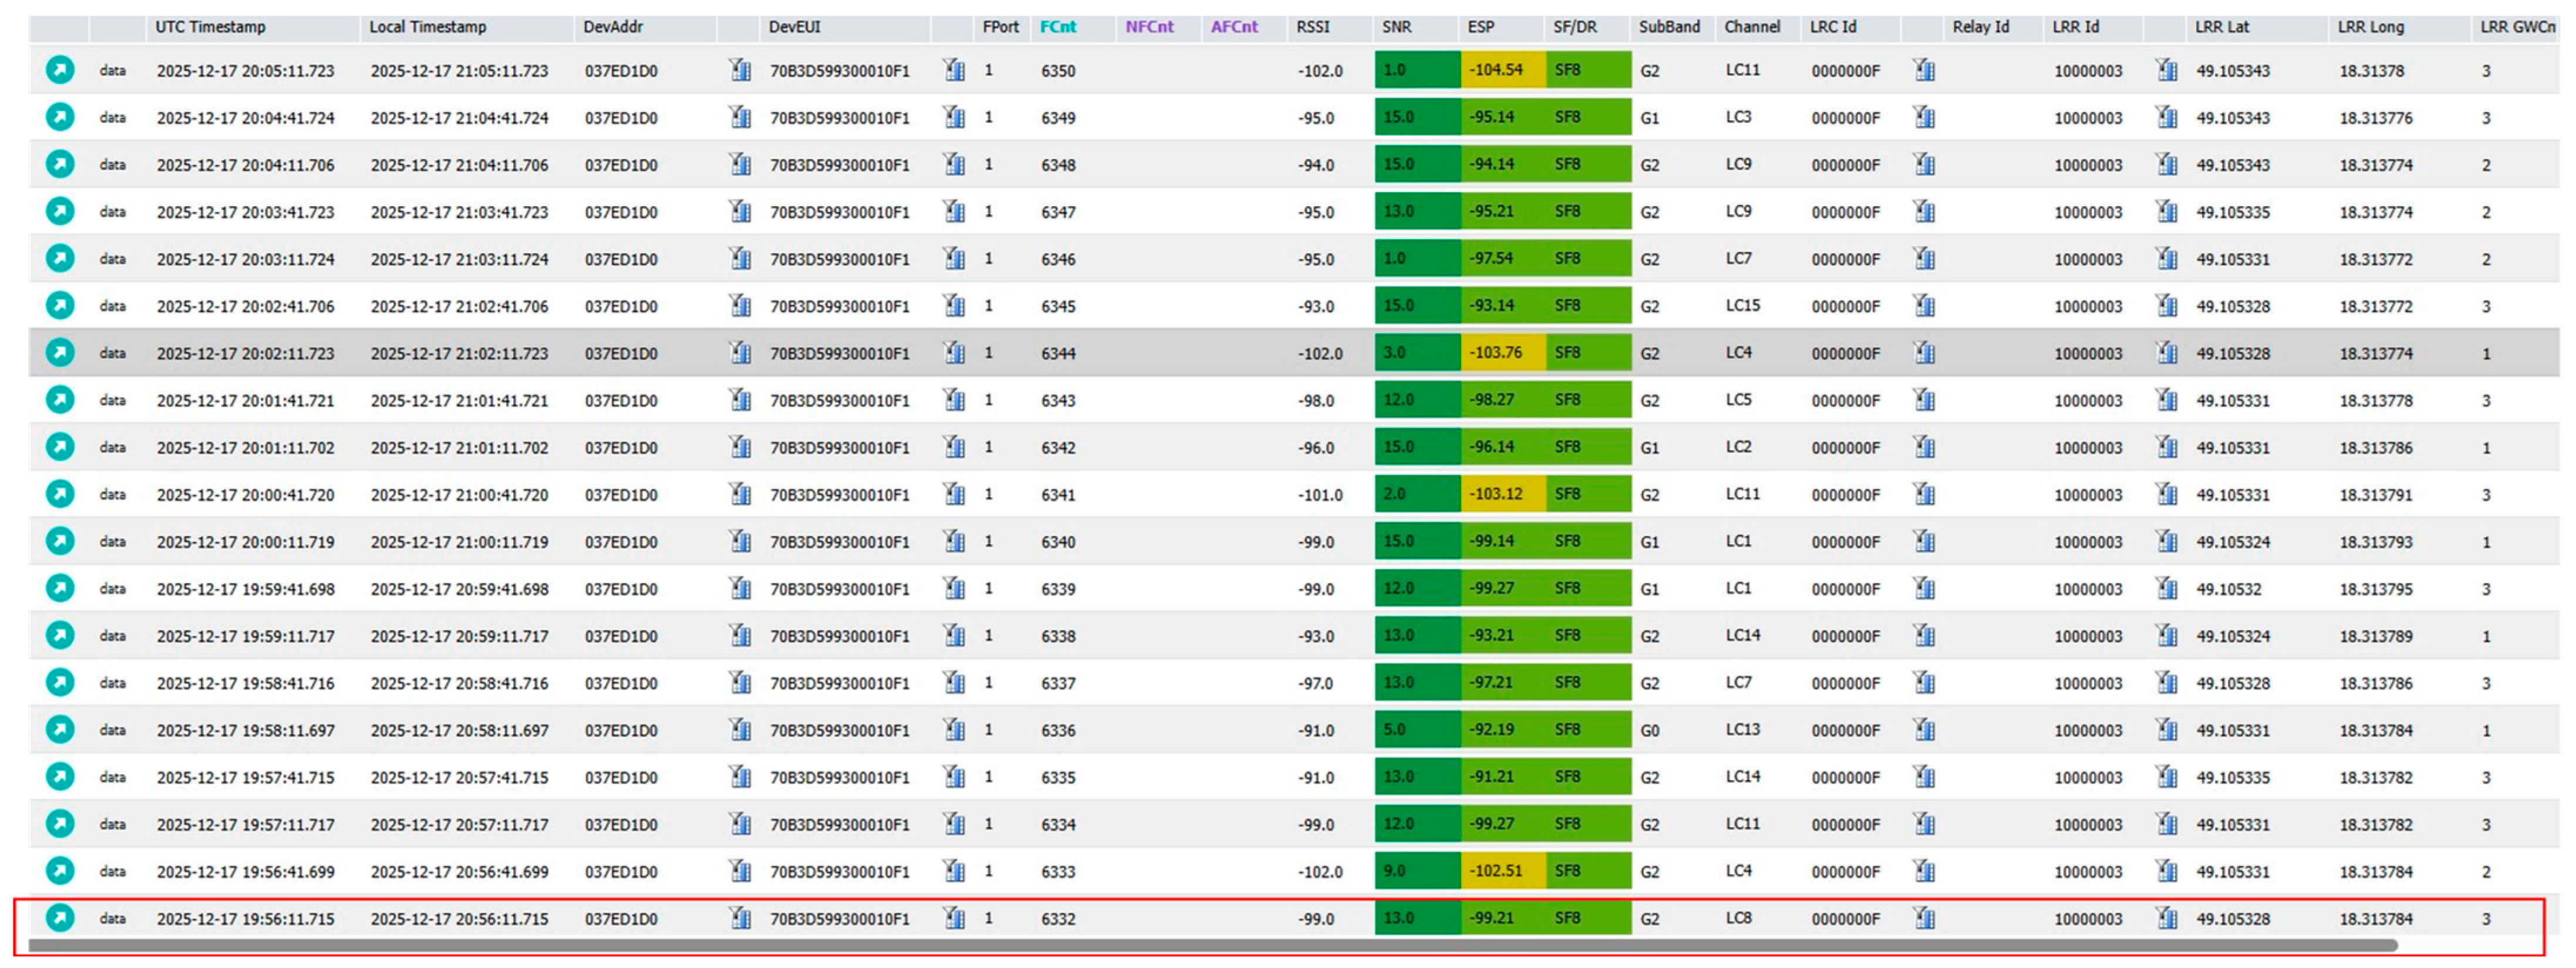
Task: Select the LRR Lat column header
Action: coord(2222,27)
